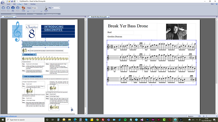The width and height of the screenshot is (218, 122).
Task: Open Microsoft Edge from the taskbar
Action: [75, 120]
